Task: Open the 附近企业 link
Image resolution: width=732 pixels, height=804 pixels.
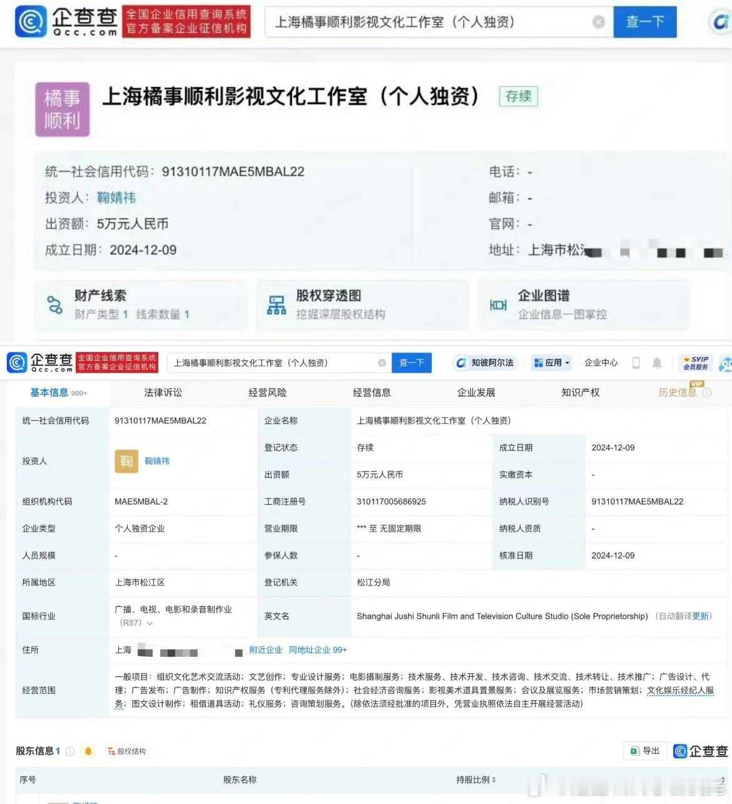Action: (266, 650)
